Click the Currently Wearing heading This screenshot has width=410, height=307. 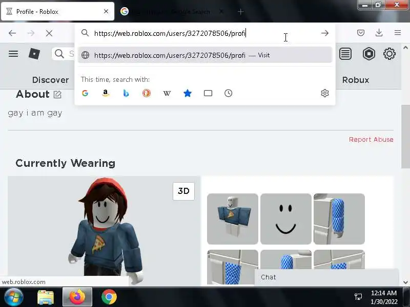click(66, 163)
